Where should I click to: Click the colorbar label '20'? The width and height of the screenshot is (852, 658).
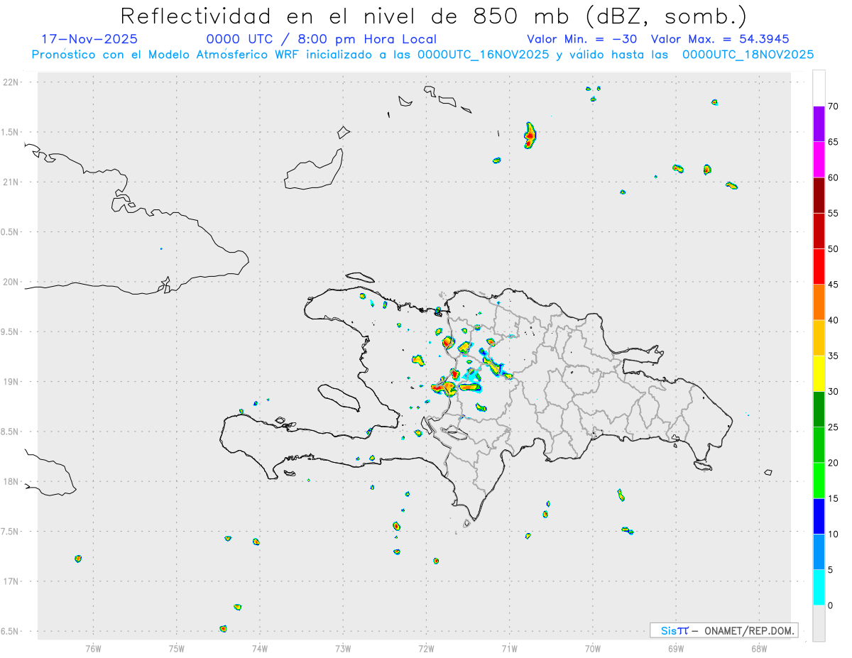coord(834,463)
